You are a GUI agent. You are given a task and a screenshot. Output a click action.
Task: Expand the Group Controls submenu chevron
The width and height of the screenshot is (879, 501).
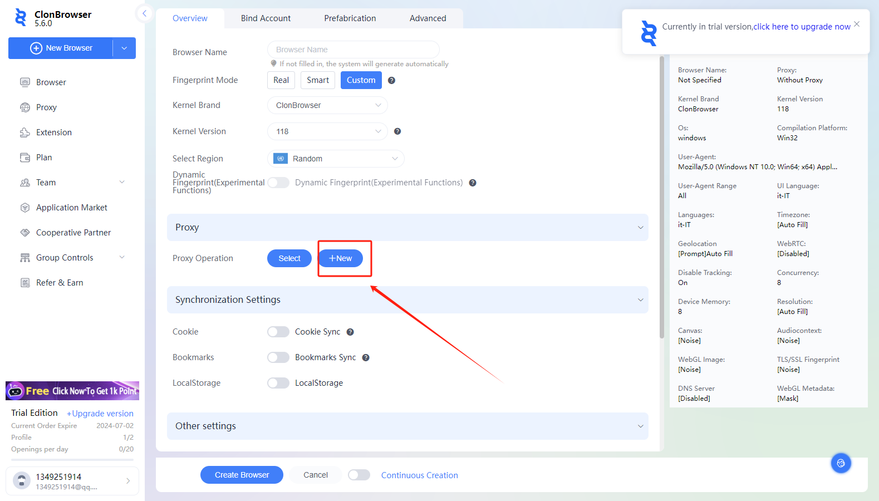(x=122, y=257)
